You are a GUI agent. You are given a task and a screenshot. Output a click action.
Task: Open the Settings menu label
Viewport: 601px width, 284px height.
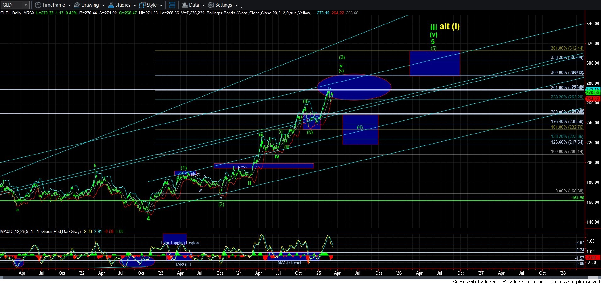[224, 5]
